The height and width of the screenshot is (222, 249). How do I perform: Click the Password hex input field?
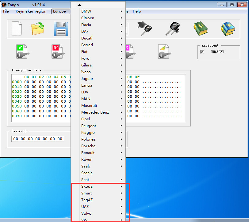38,139
